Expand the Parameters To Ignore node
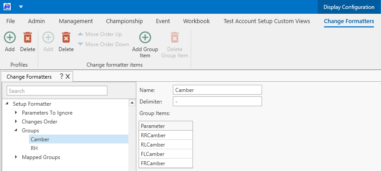The image size is (381, 171). 16,113
